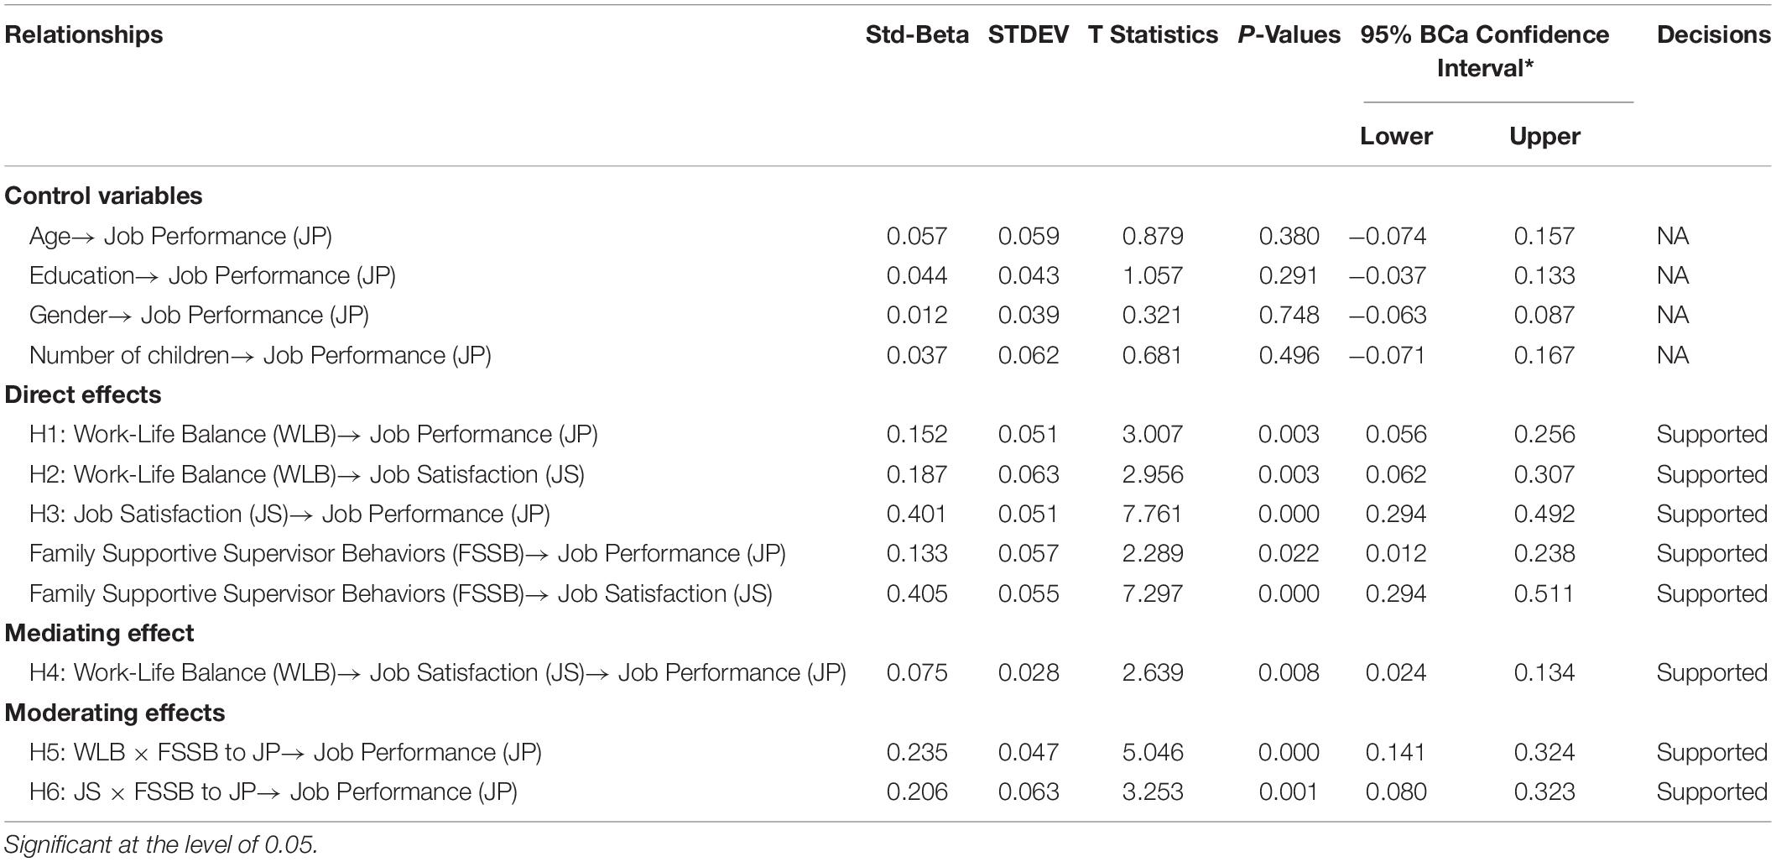The image size is (1776, 862).
Task: Select upper bound 0.492 in H3 row
Action: tap(1544, 515)
